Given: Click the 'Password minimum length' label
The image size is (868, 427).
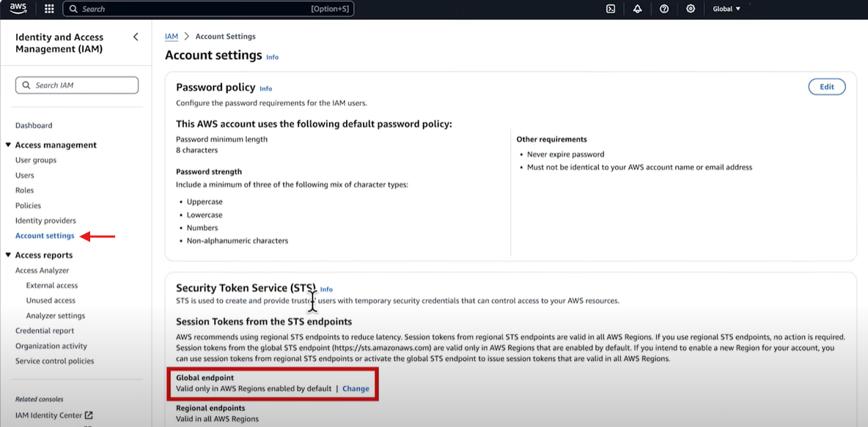Looking at the screenshot, I should 222,139.
